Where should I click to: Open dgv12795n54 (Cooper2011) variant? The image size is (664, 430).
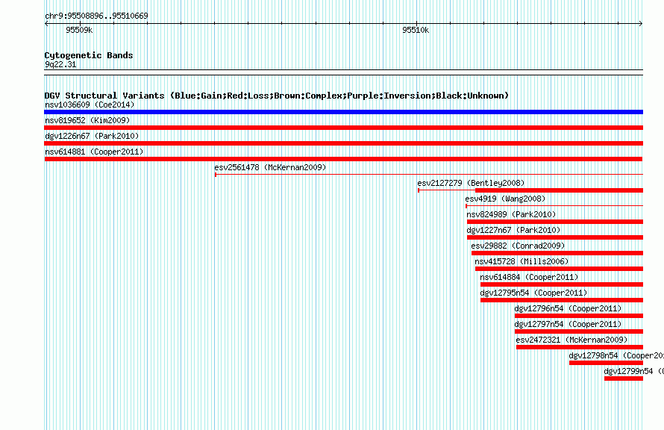(x=533, y=293)
